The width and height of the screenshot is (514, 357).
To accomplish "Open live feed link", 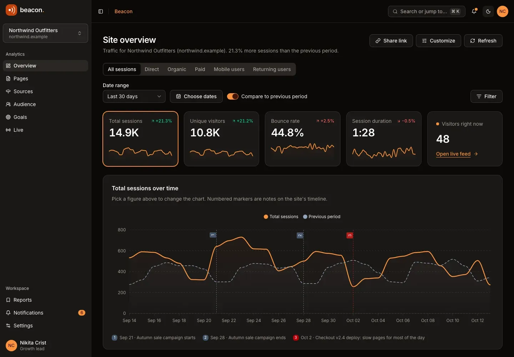I will pyautogui.click(x=457, y=154).
